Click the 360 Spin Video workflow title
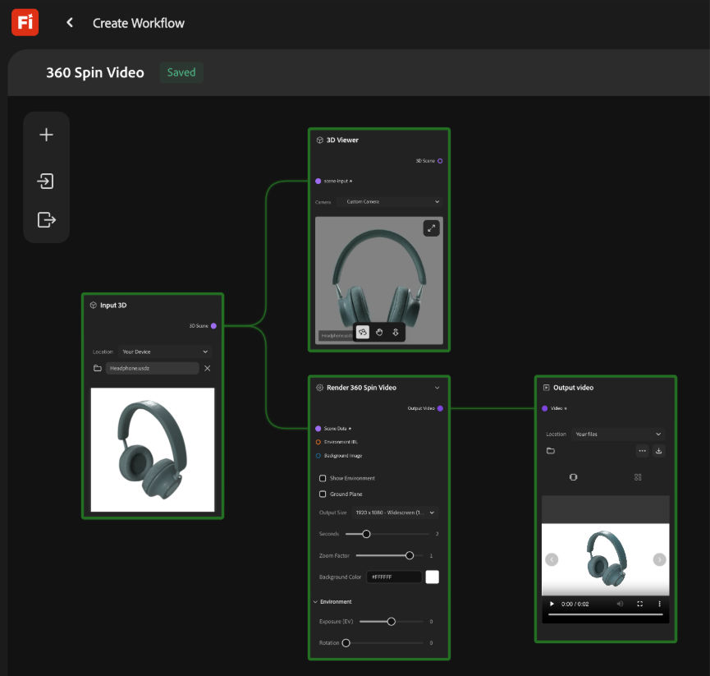 point(95,72)
